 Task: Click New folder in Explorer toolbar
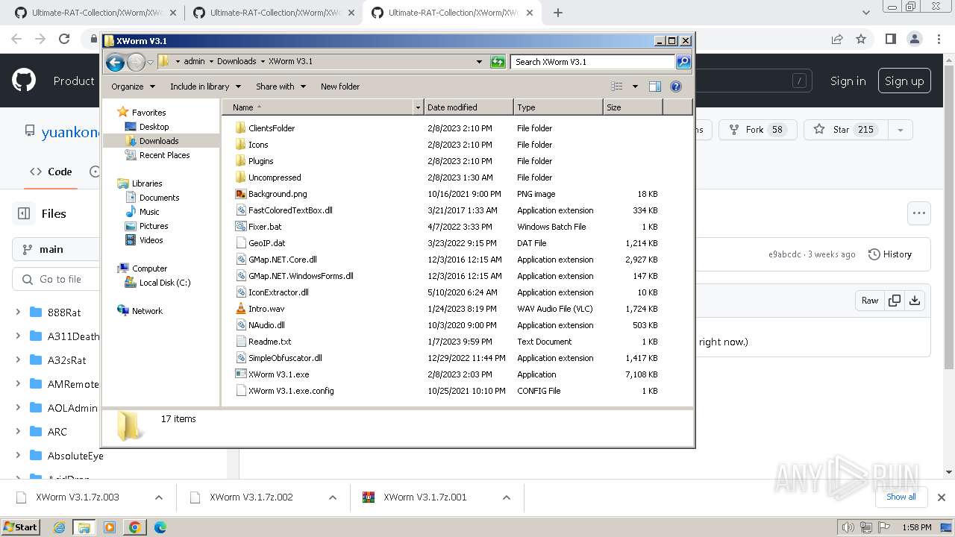pos(340,87)
